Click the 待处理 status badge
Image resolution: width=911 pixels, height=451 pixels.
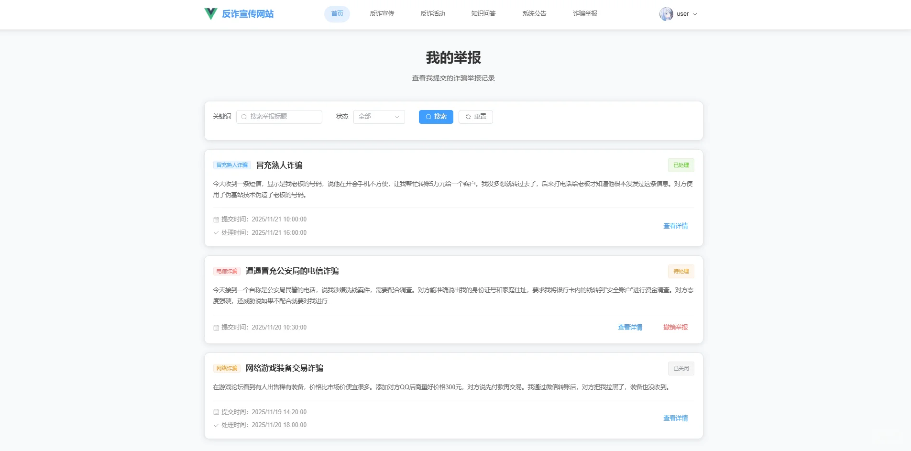click(681, 271)
